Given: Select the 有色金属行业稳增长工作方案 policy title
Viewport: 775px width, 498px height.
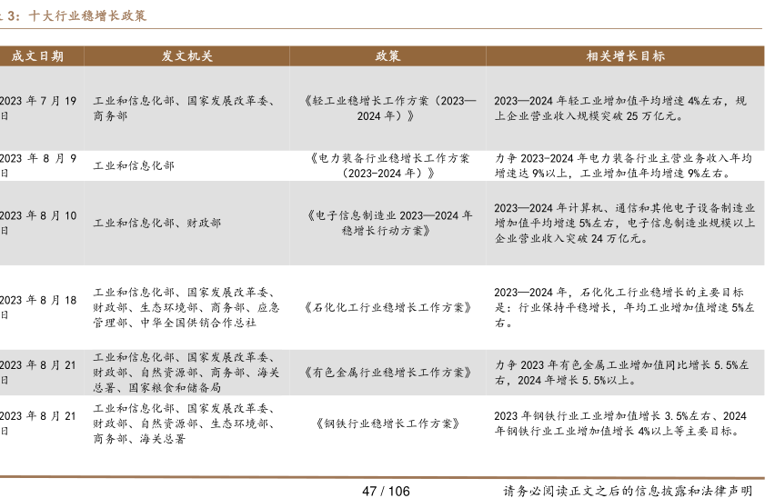Looking at the screenshot, I should point(387,372).
